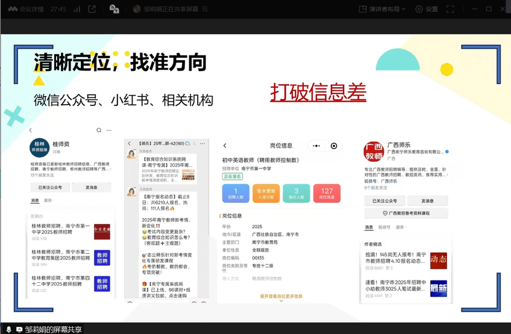Viewport: 511px width, 334px height.
Task: Click 已关注公众号 under 广西师乐
Action: click(x=384, y=200)
